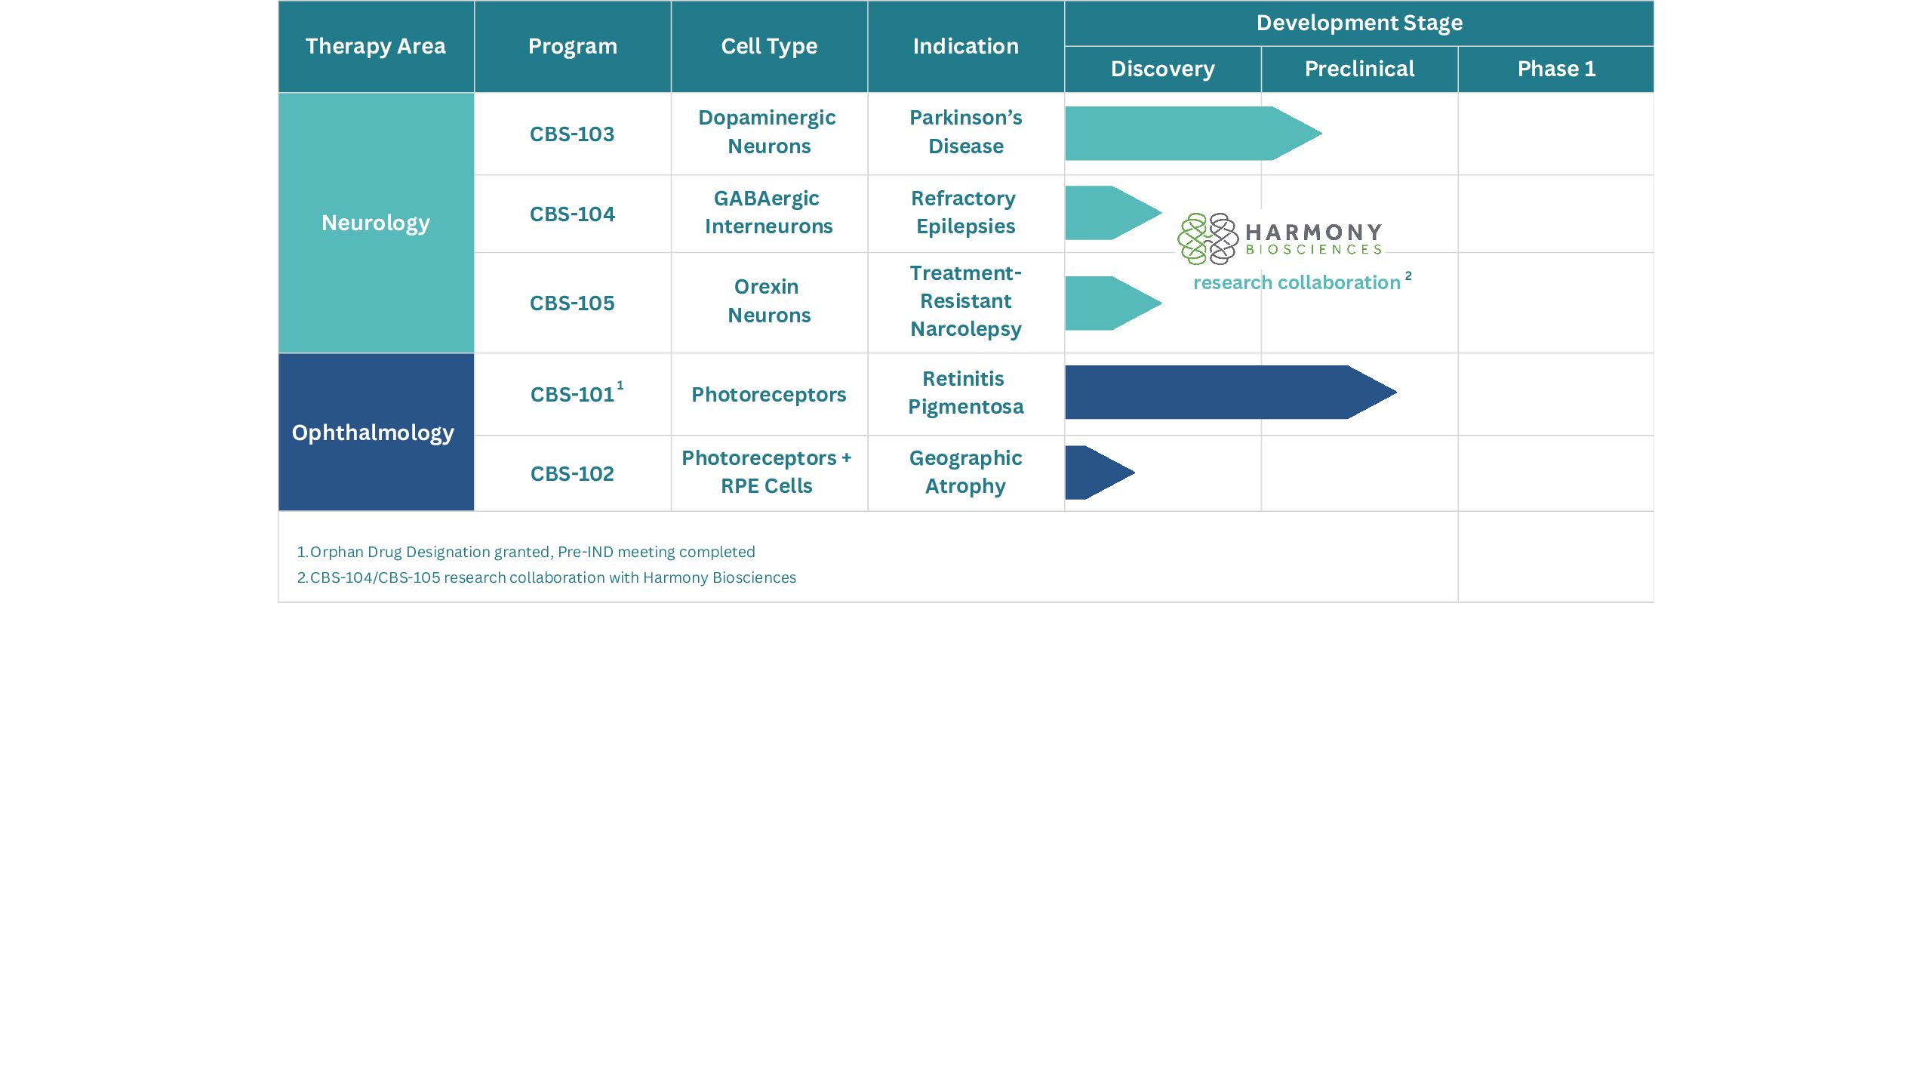Click the Phase 1 stage header

[1555, 69]
